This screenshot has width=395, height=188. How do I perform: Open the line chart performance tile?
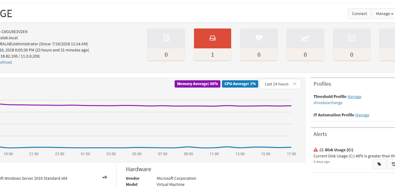tap(305, 44)
